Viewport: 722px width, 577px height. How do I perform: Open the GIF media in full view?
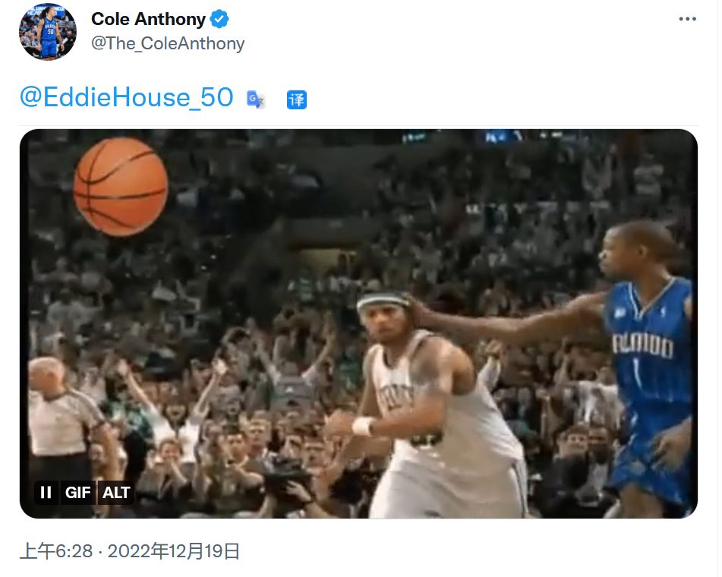358,323
